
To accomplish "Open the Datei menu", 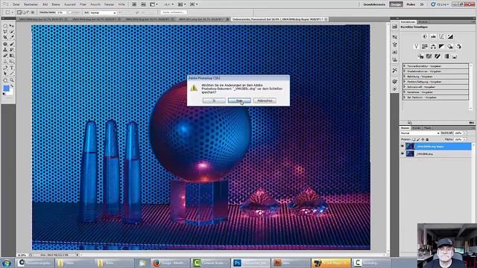I will click(x=16, y=4).
